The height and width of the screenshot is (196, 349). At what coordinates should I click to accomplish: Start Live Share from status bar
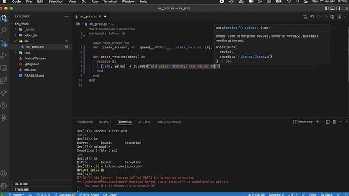[x=89, y=194]
